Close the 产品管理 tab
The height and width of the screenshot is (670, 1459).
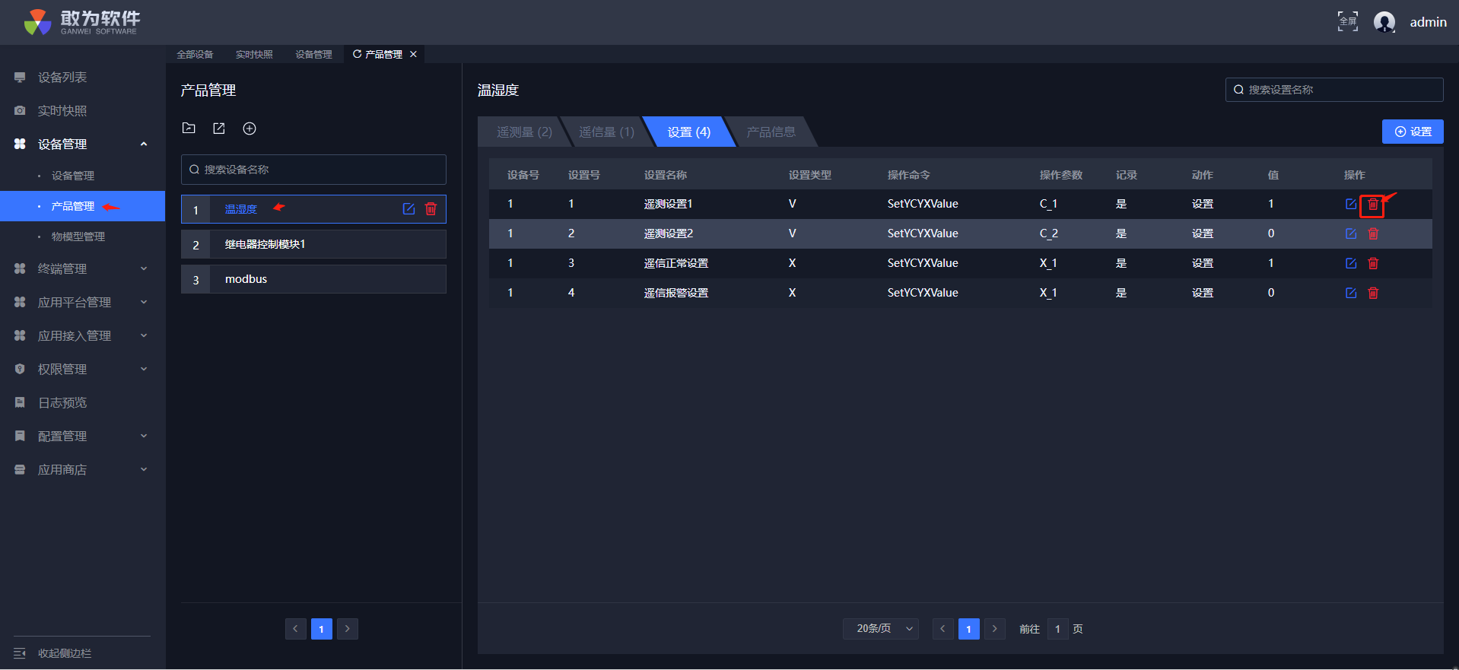point(413,54)
